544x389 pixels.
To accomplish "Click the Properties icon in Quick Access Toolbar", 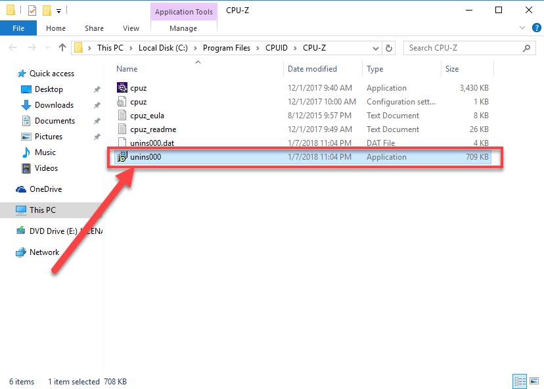I will 32,11.
